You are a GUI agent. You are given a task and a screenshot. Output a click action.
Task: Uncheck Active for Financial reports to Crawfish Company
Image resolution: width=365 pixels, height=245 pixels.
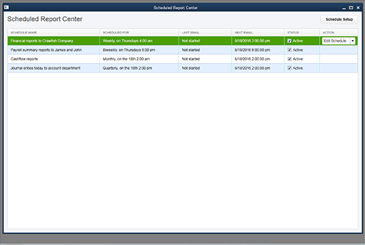[289, 41]
